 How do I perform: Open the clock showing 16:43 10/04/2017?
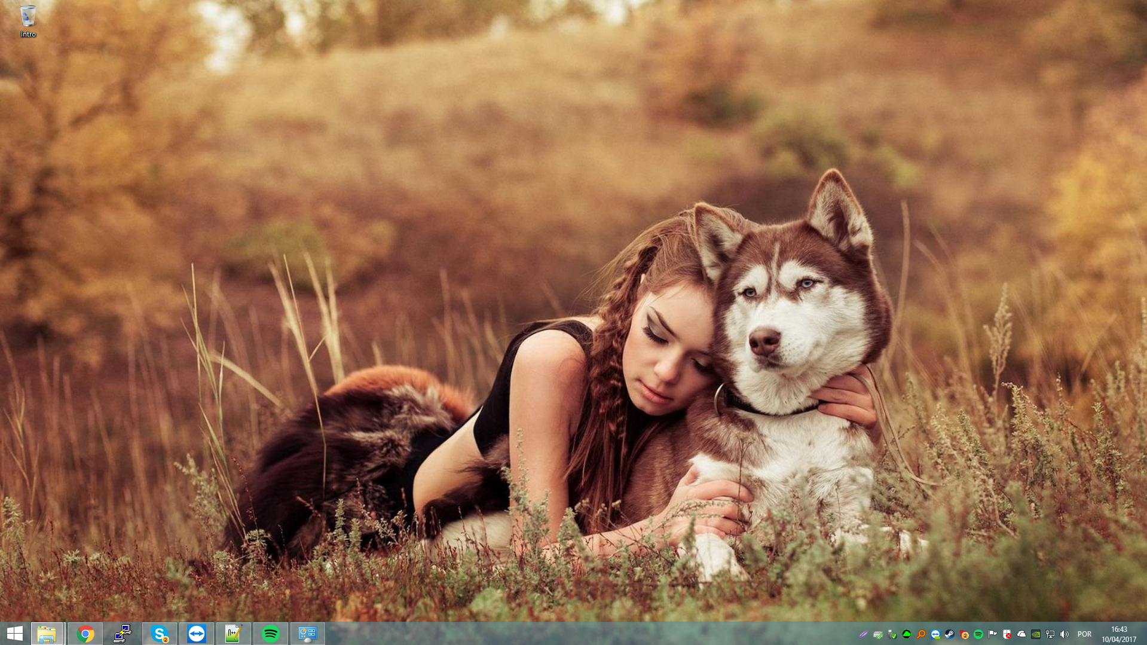tap(1119, 634)
